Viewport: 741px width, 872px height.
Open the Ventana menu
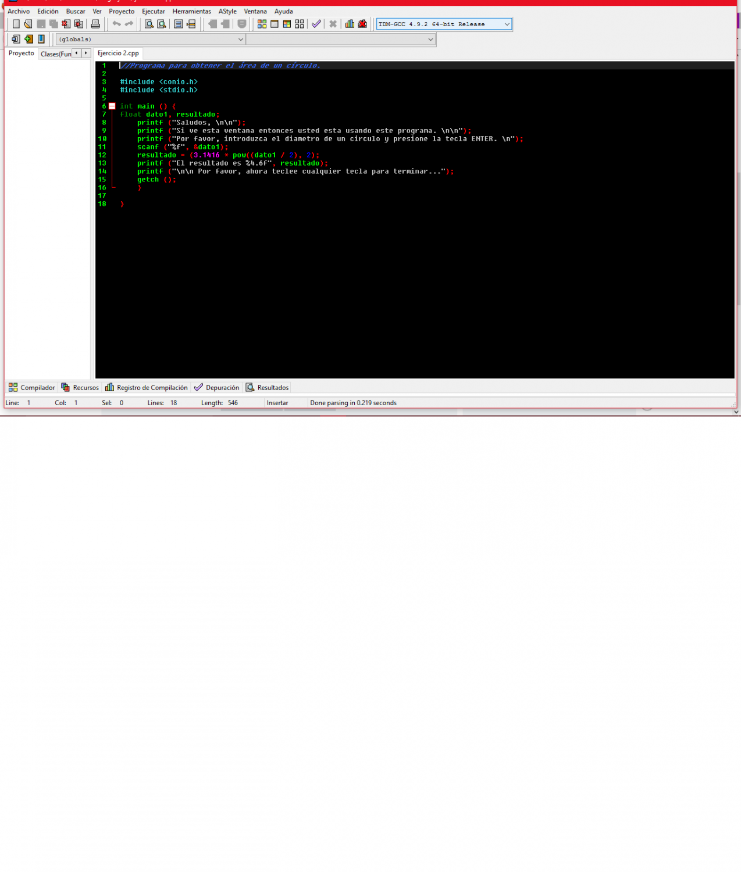(x=255, y=11)
